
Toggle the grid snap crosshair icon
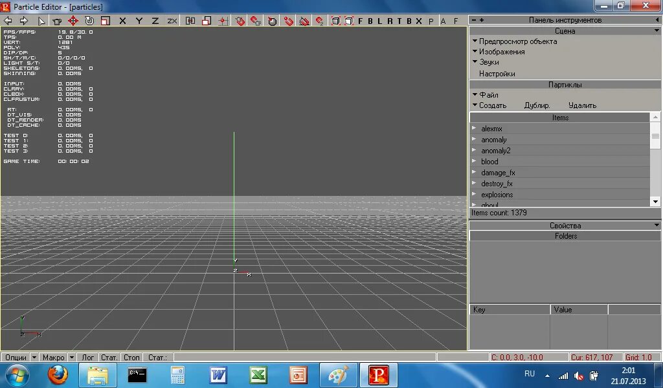(x=223, y=21)
